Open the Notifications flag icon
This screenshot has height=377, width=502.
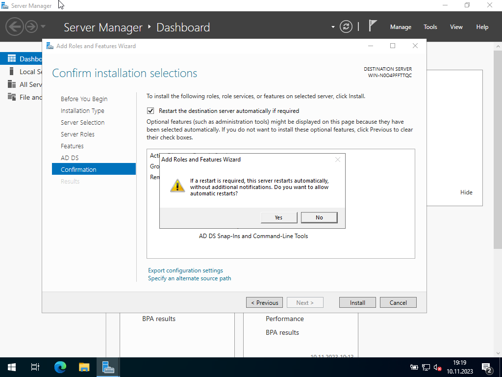click(x=373, y=26)
